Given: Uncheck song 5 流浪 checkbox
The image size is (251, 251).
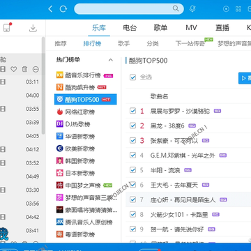Looking at the screenshot, I should click(x=132, y=170).
